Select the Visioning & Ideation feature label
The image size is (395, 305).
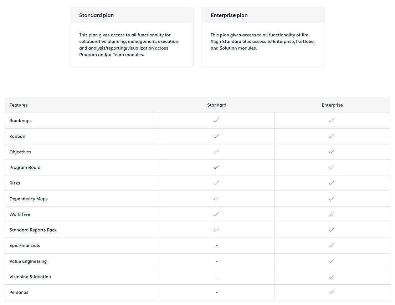coord(30,277)
